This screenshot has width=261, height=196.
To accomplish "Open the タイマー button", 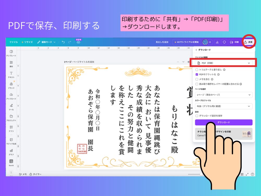I will tap(35, 174).
